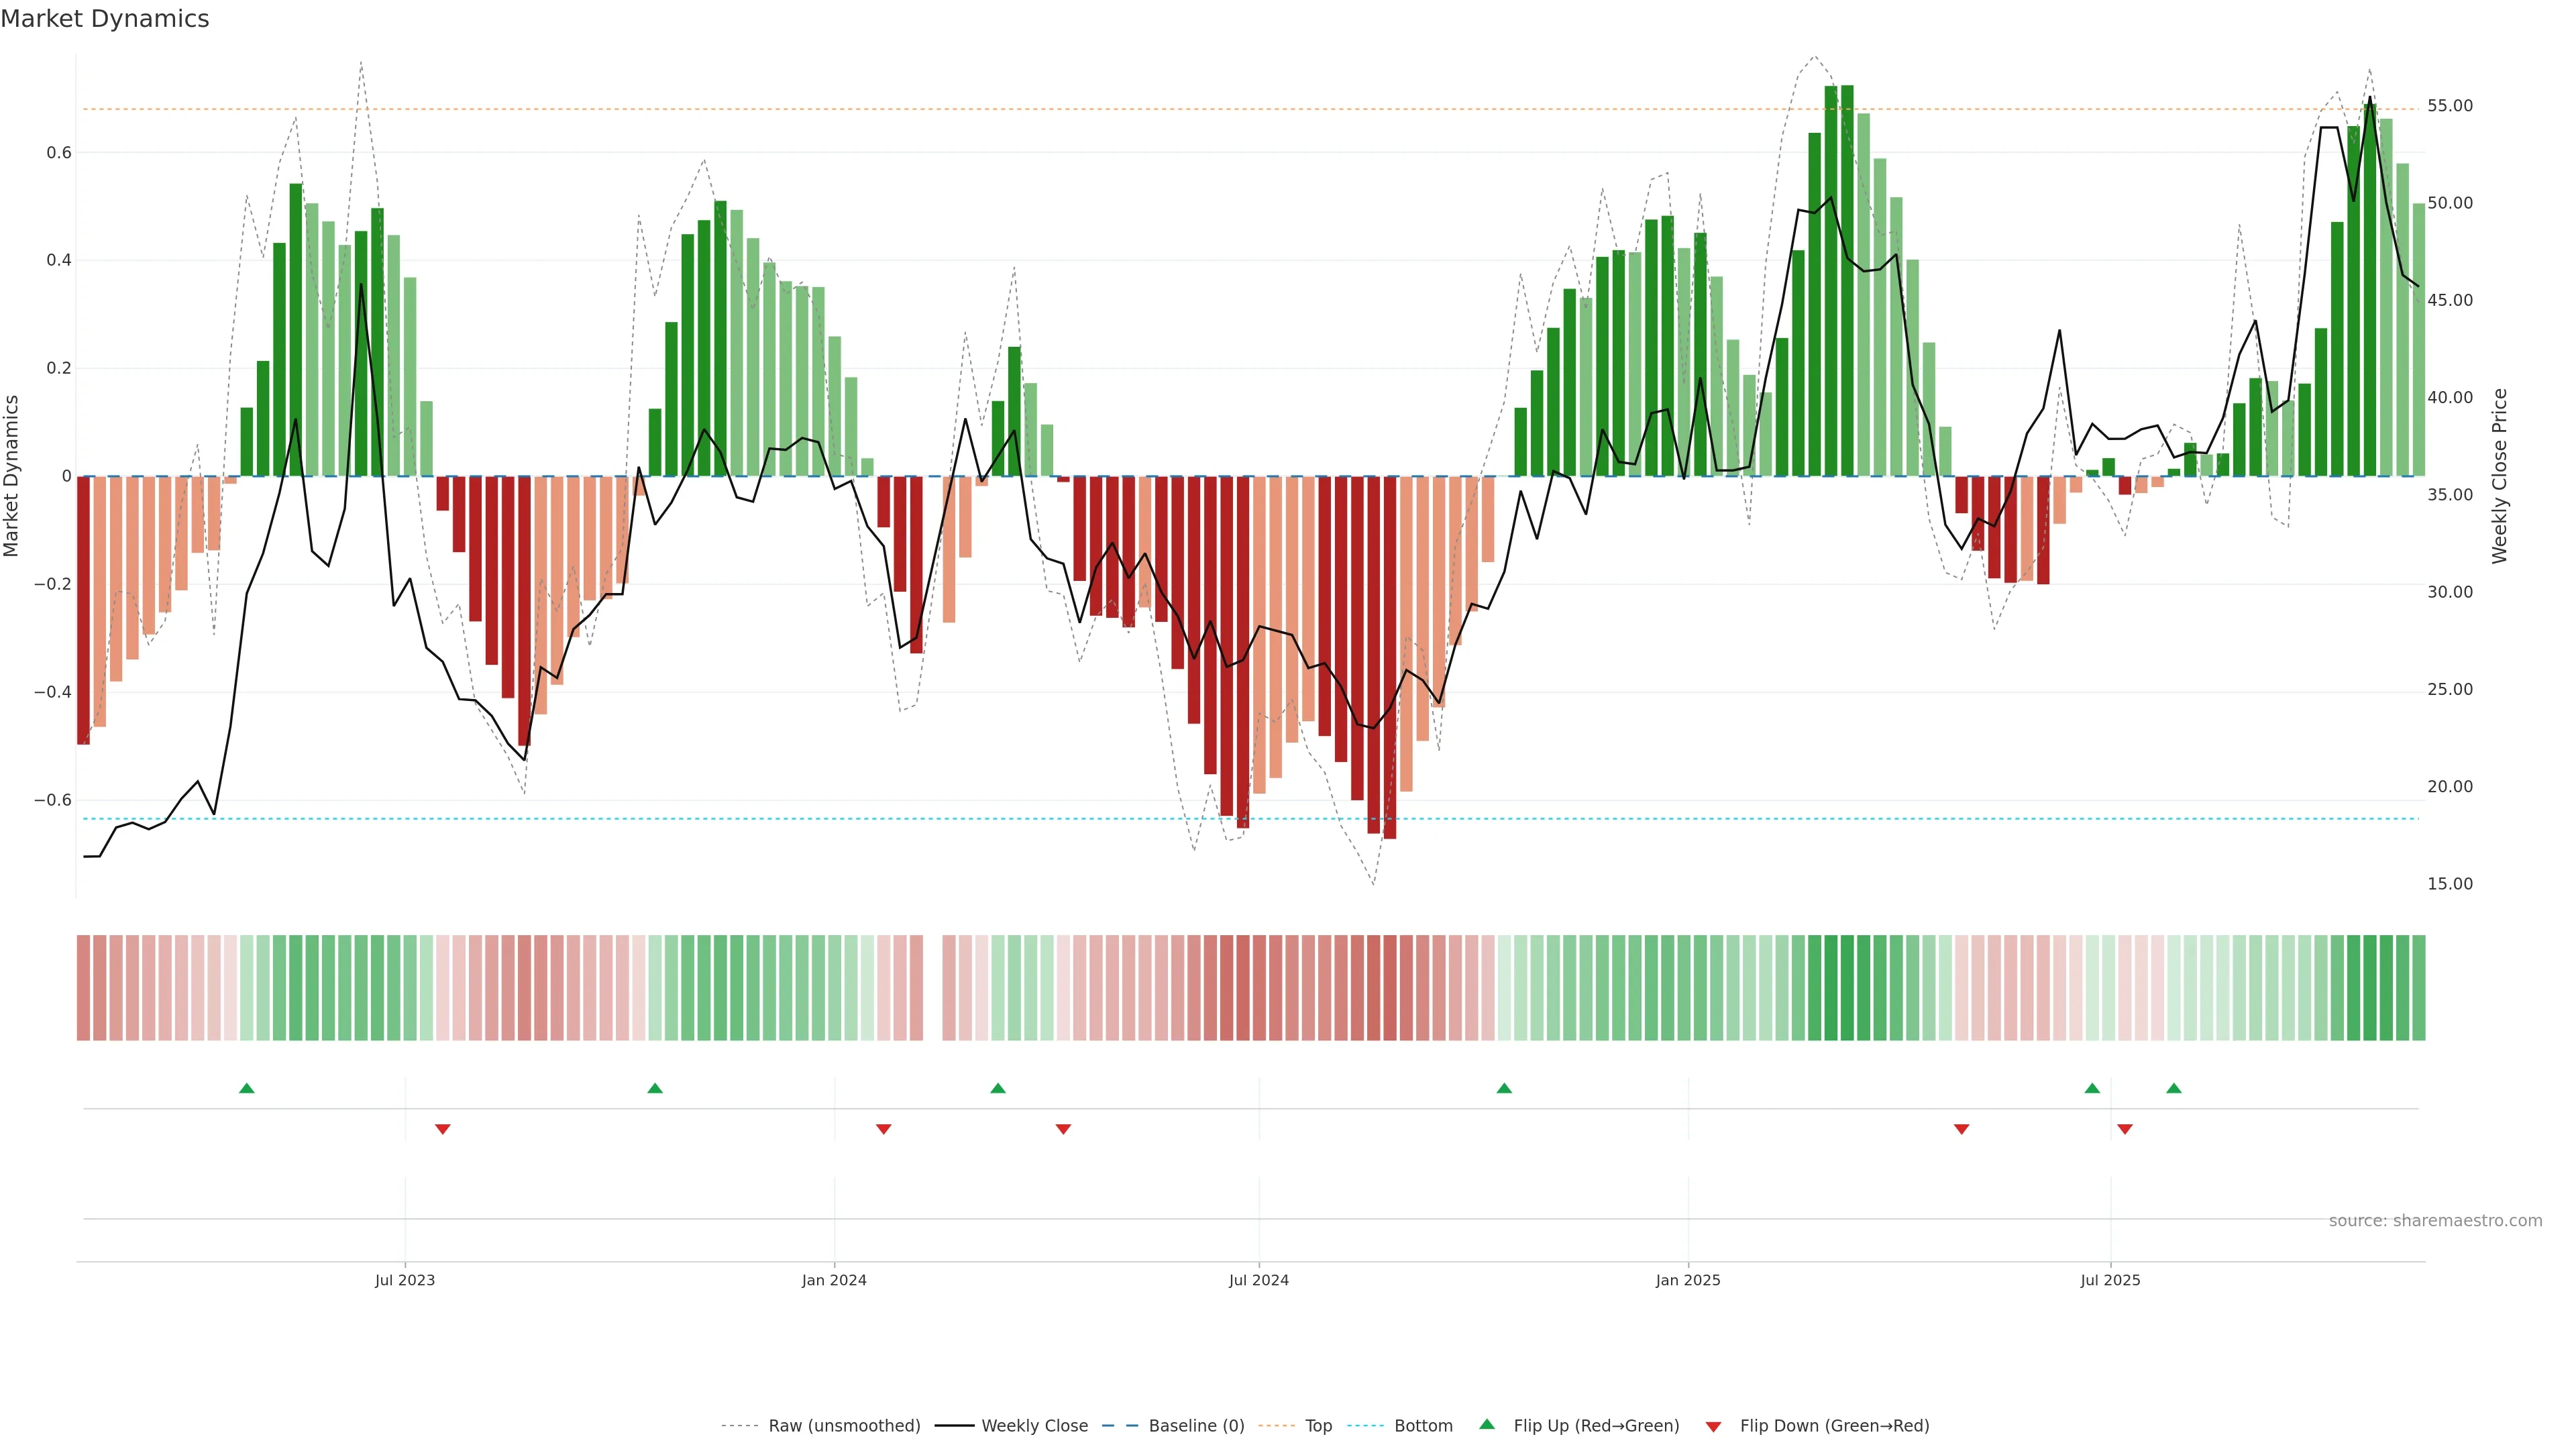Click the Jul 2024 axis label
Viewport: 2576px width, 1449px height.
click(1258, 1280)
